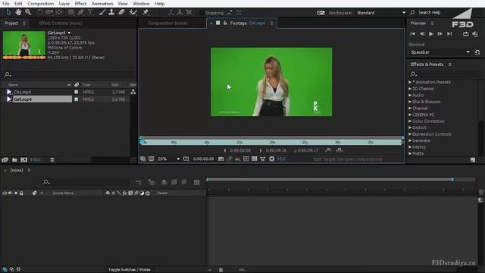Click the Ripple Insert Edit icon
Screen dimensions: 485x273
click(x=328, y=150)
